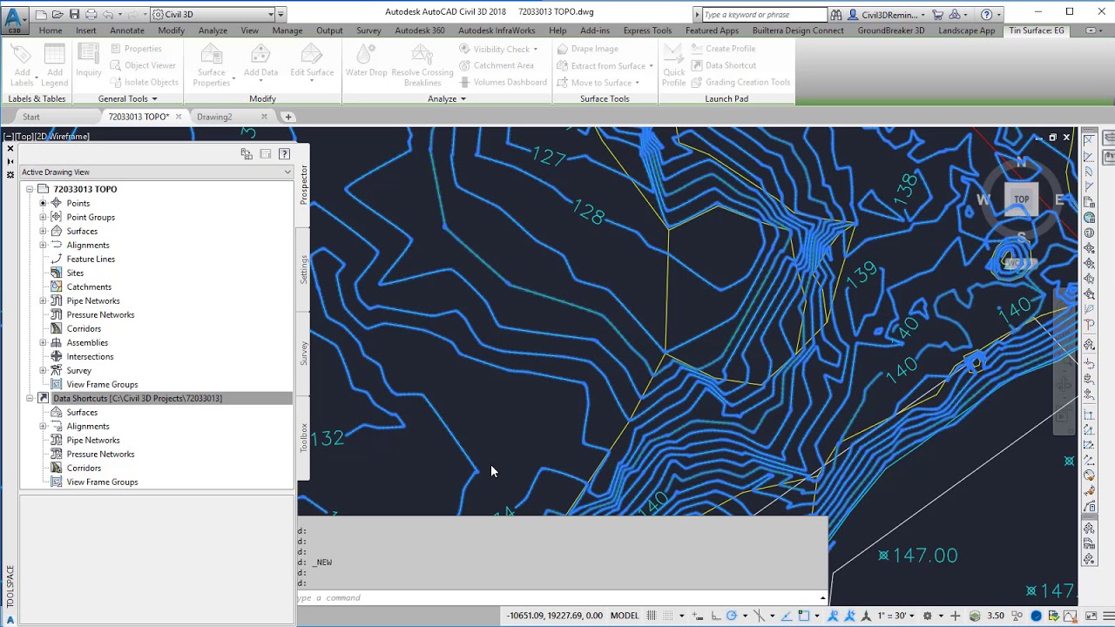Switch to the Drawing2 document tab
The height and width of the screenshot is (627, 1115).
click(214, 117)
